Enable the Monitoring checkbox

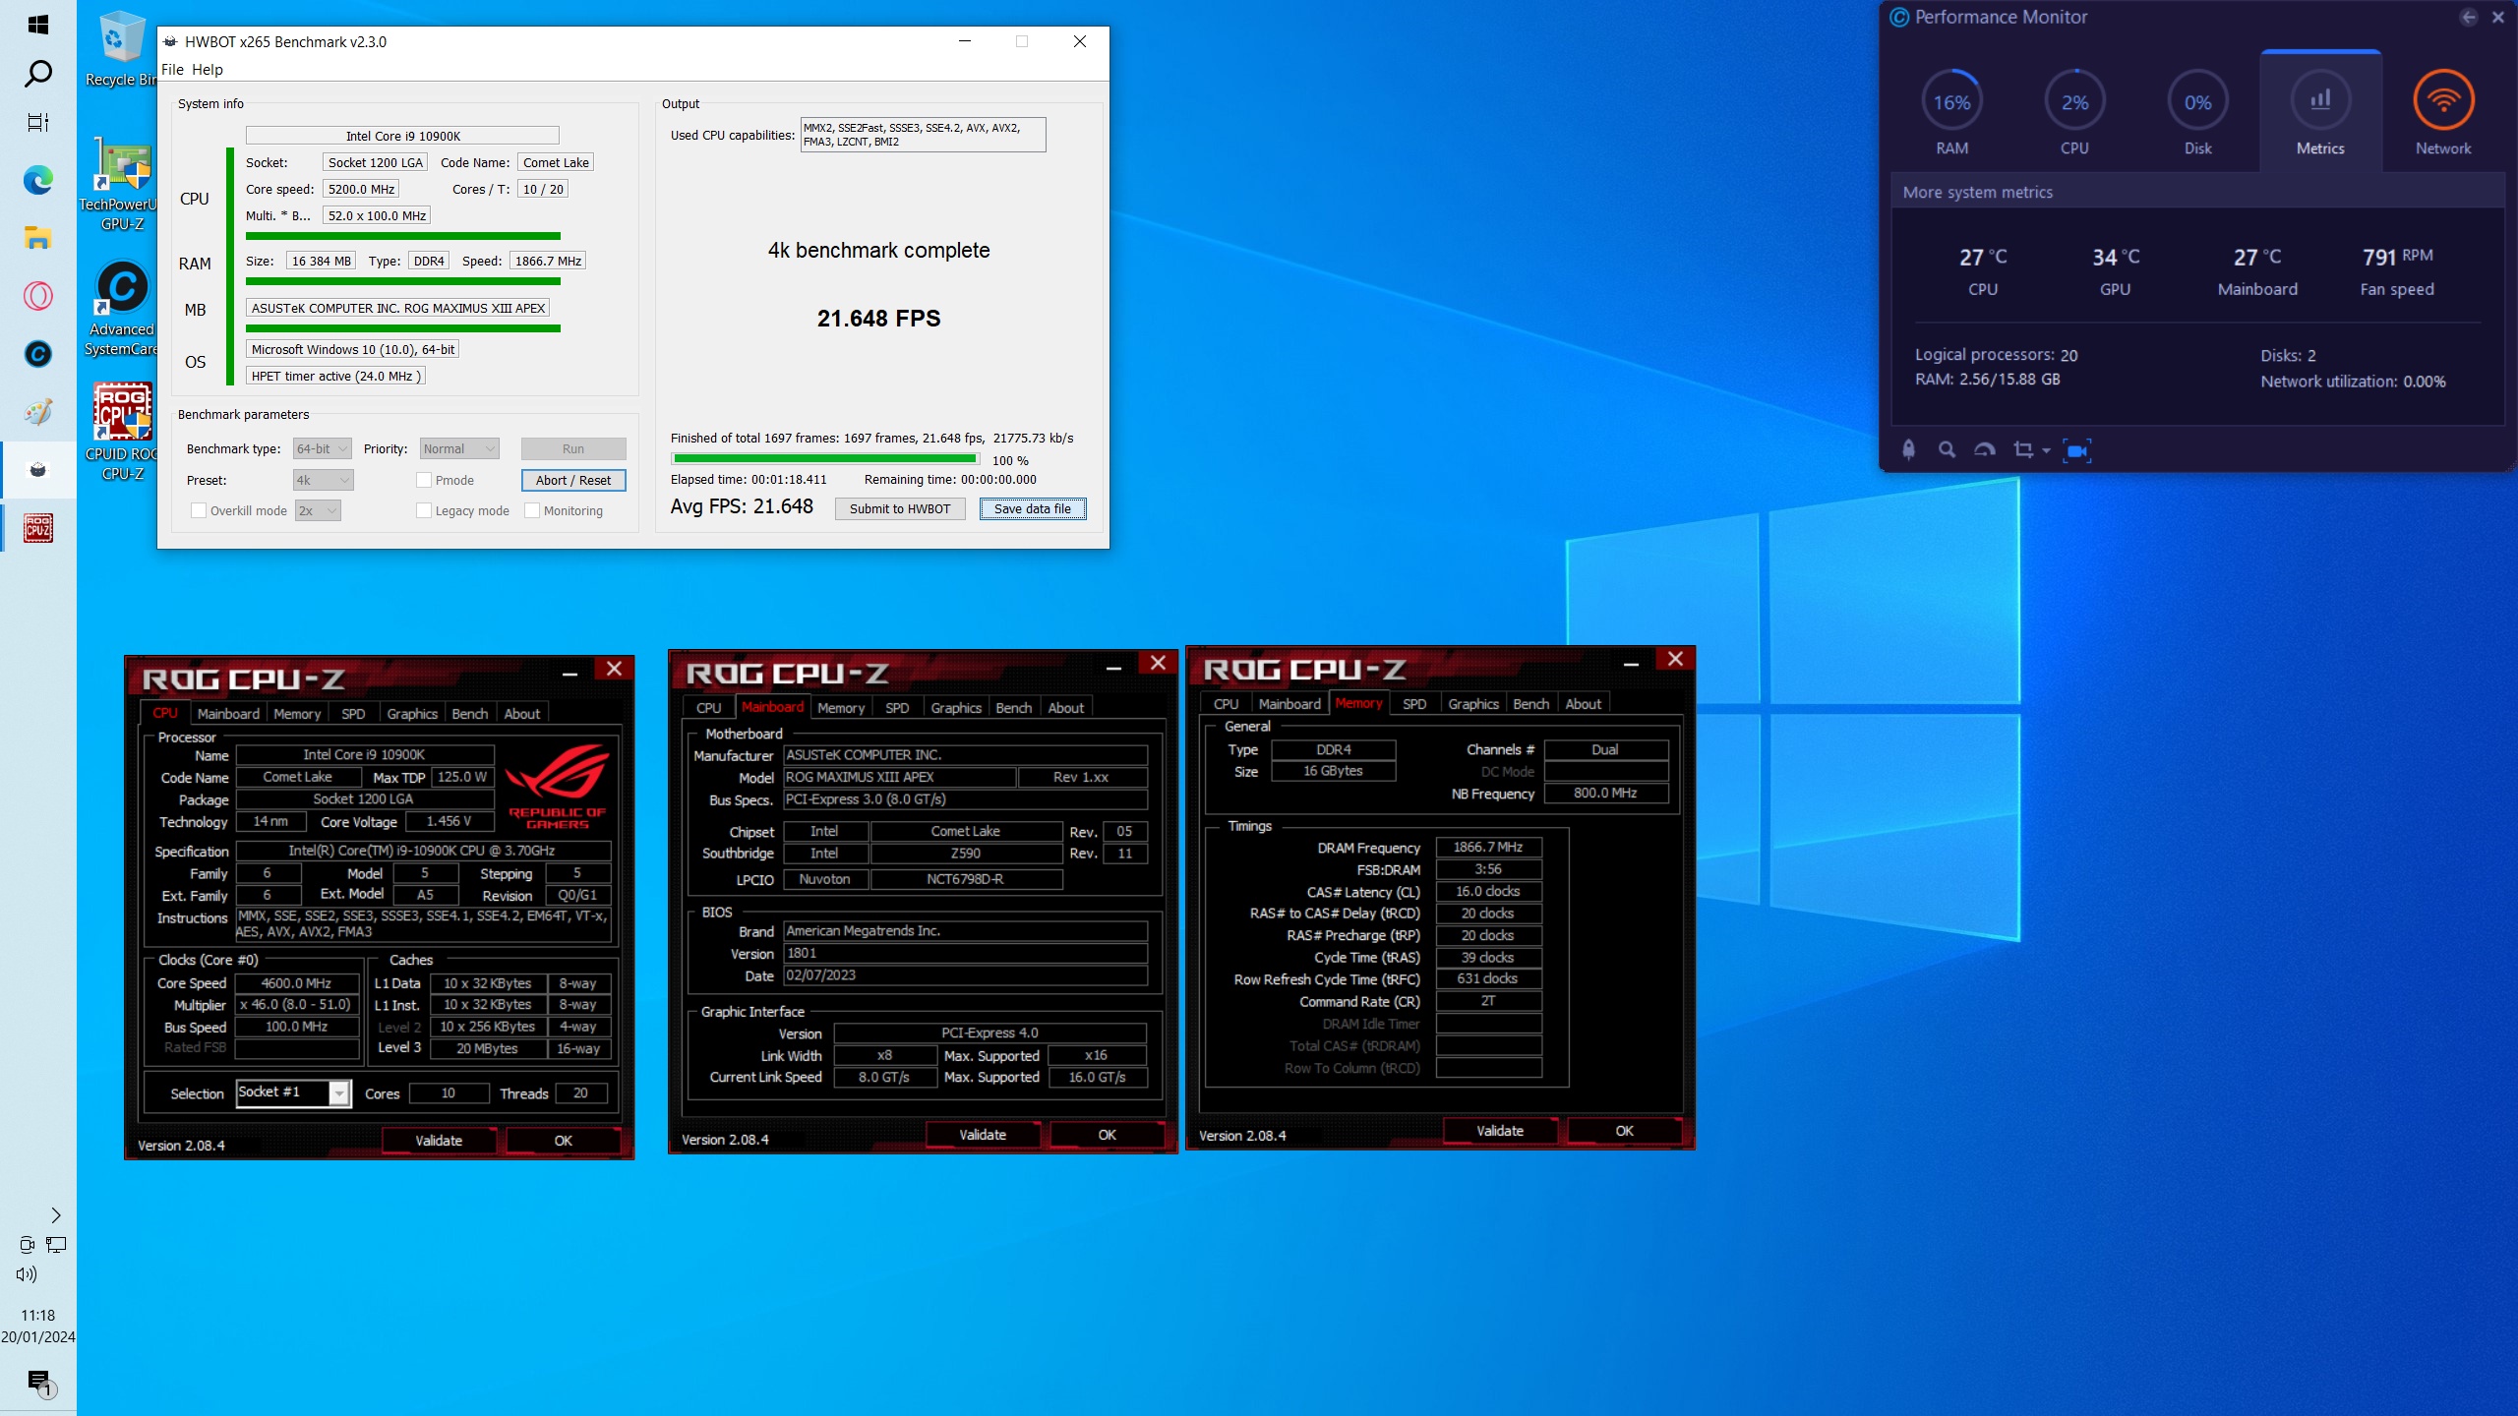click(532, 510)
